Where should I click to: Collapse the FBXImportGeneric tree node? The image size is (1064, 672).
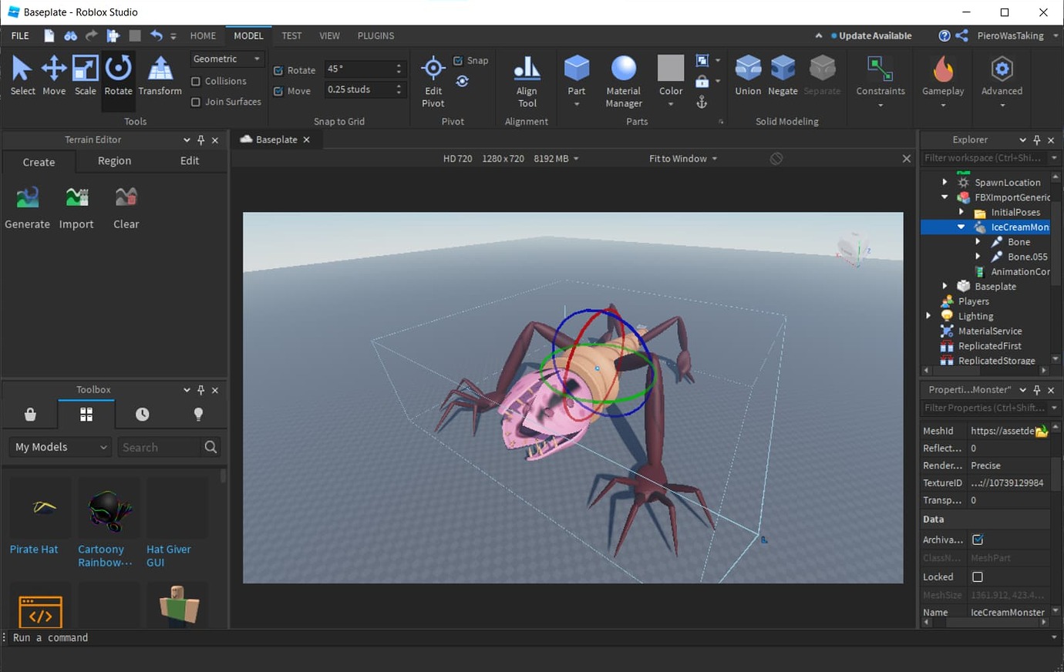coord(944,197)
